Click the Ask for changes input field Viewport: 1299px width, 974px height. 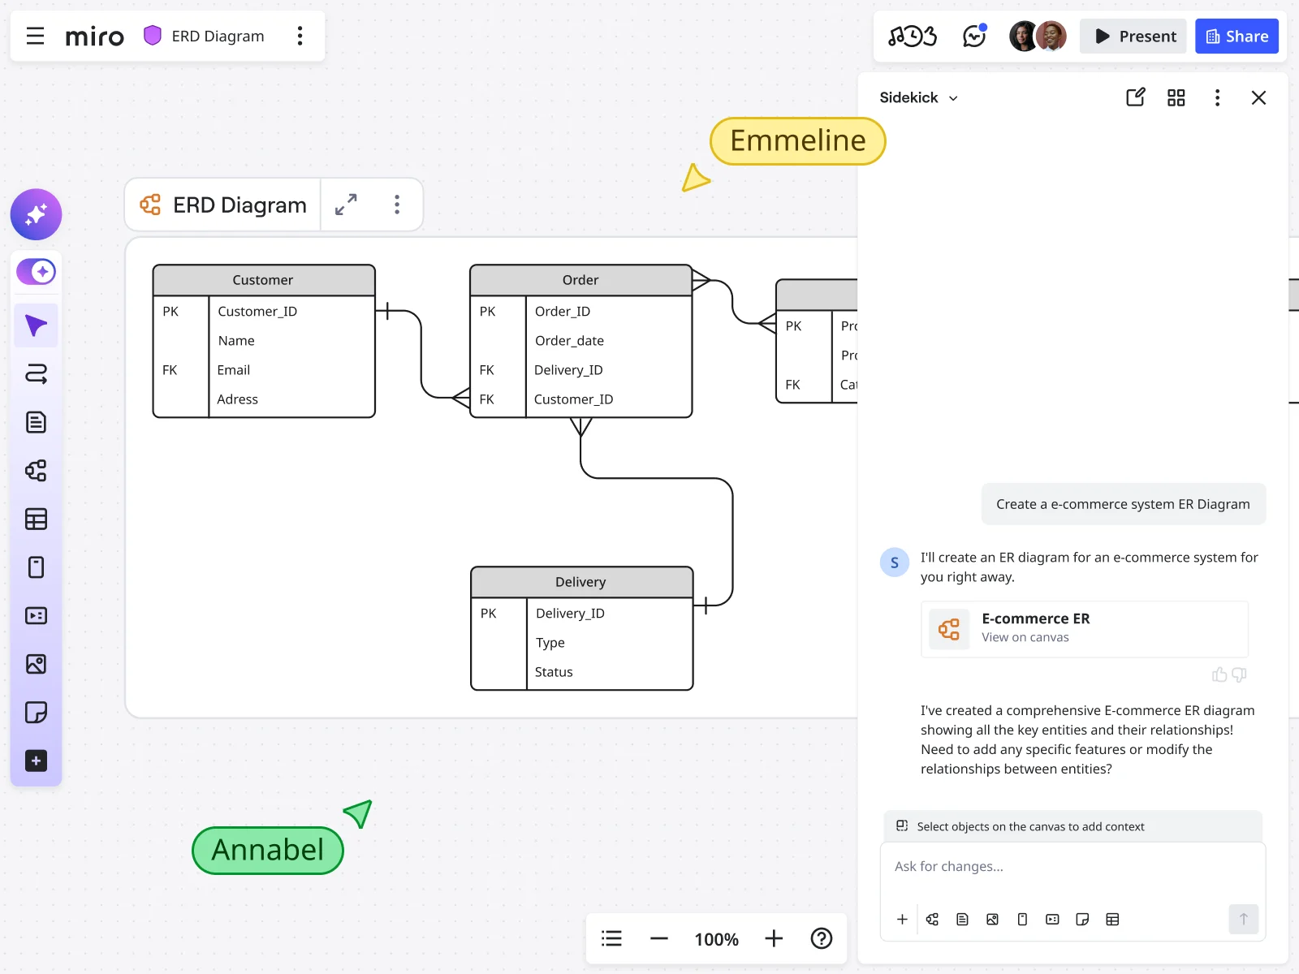1055,866
